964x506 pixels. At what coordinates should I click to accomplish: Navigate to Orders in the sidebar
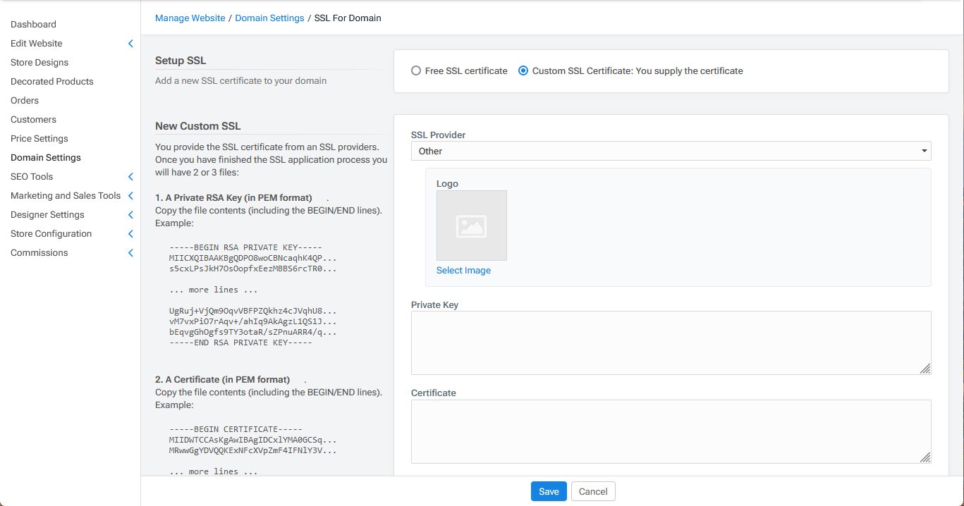pyautogui.click(x=24, y=100)
